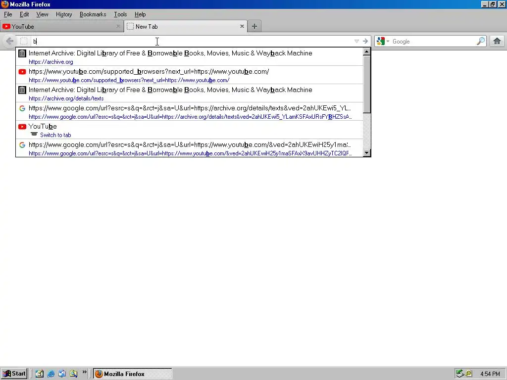
Task: Click the page identity icon in the address bar
Action: (x=24, y=42)
